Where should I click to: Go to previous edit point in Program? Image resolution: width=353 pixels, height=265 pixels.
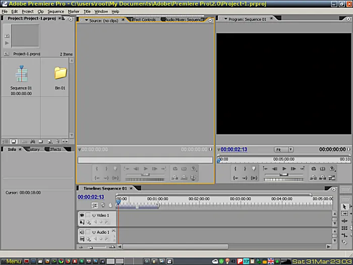[265, 169]
